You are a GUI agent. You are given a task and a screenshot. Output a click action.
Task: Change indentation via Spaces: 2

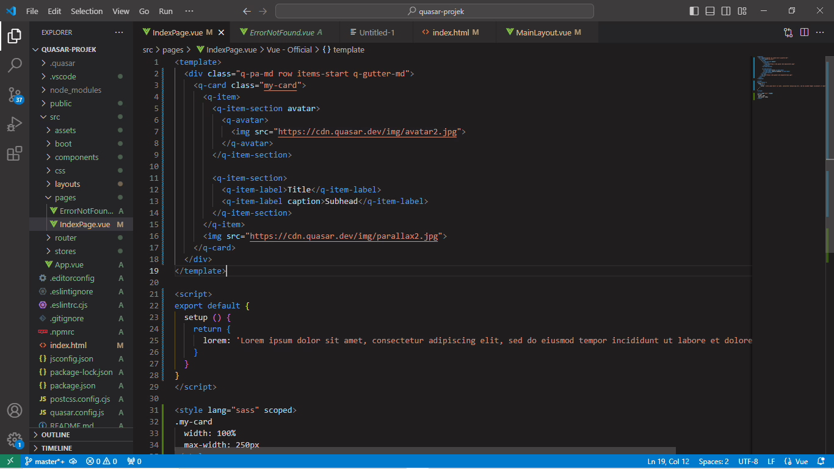click(x=714, y=462)
